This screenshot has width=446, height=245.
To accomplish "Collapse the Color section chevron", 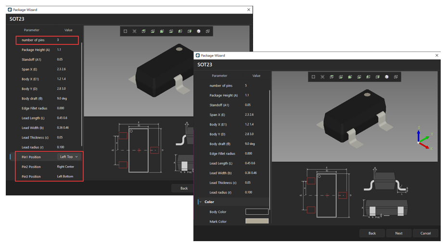I will coord(200,202).
